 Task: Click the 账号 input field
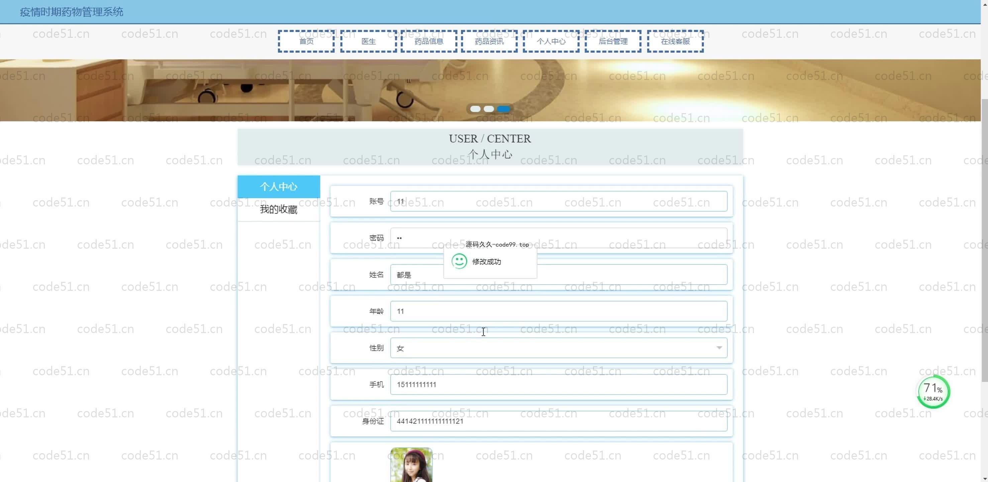coord(559,201)
